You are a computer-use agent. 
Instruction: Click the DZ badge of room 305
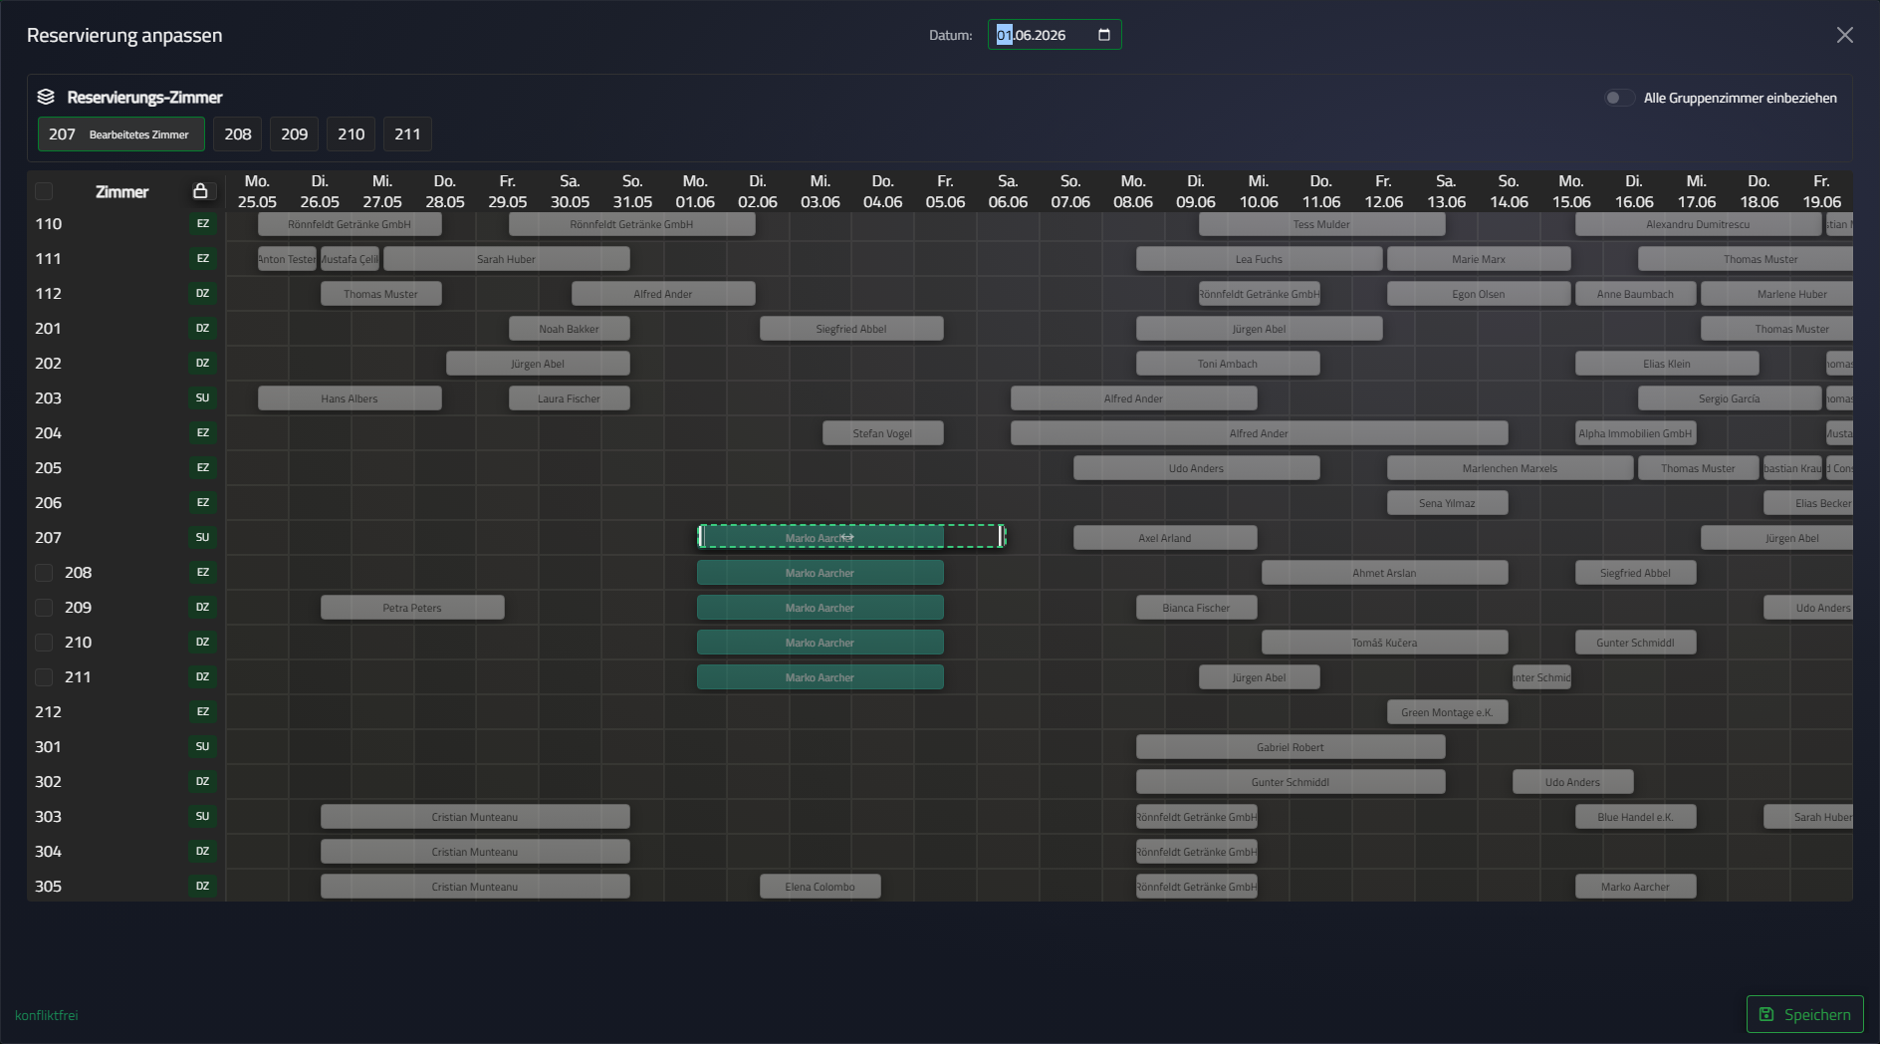(x=202, y=887)
